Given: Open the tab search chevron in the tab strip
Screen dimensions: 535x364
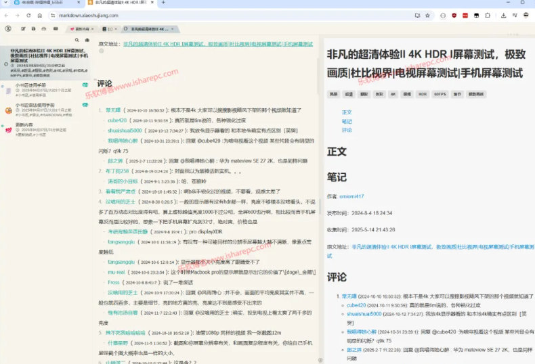Looking at the screenshot, I should pyautogui.click(x=5, y=3).
